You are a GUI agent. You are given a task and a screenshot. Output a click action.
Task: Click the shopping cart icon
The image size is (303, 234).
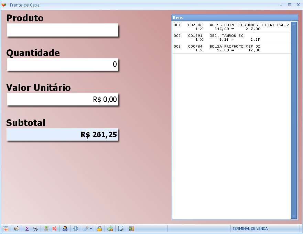pos(46,228)
